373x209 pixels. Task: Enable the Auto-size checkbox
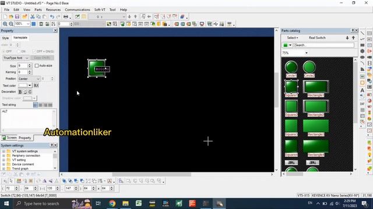point(37,66)
